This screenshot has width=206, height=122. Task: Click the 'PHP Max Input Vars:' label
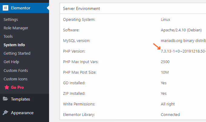coord(81,62)
